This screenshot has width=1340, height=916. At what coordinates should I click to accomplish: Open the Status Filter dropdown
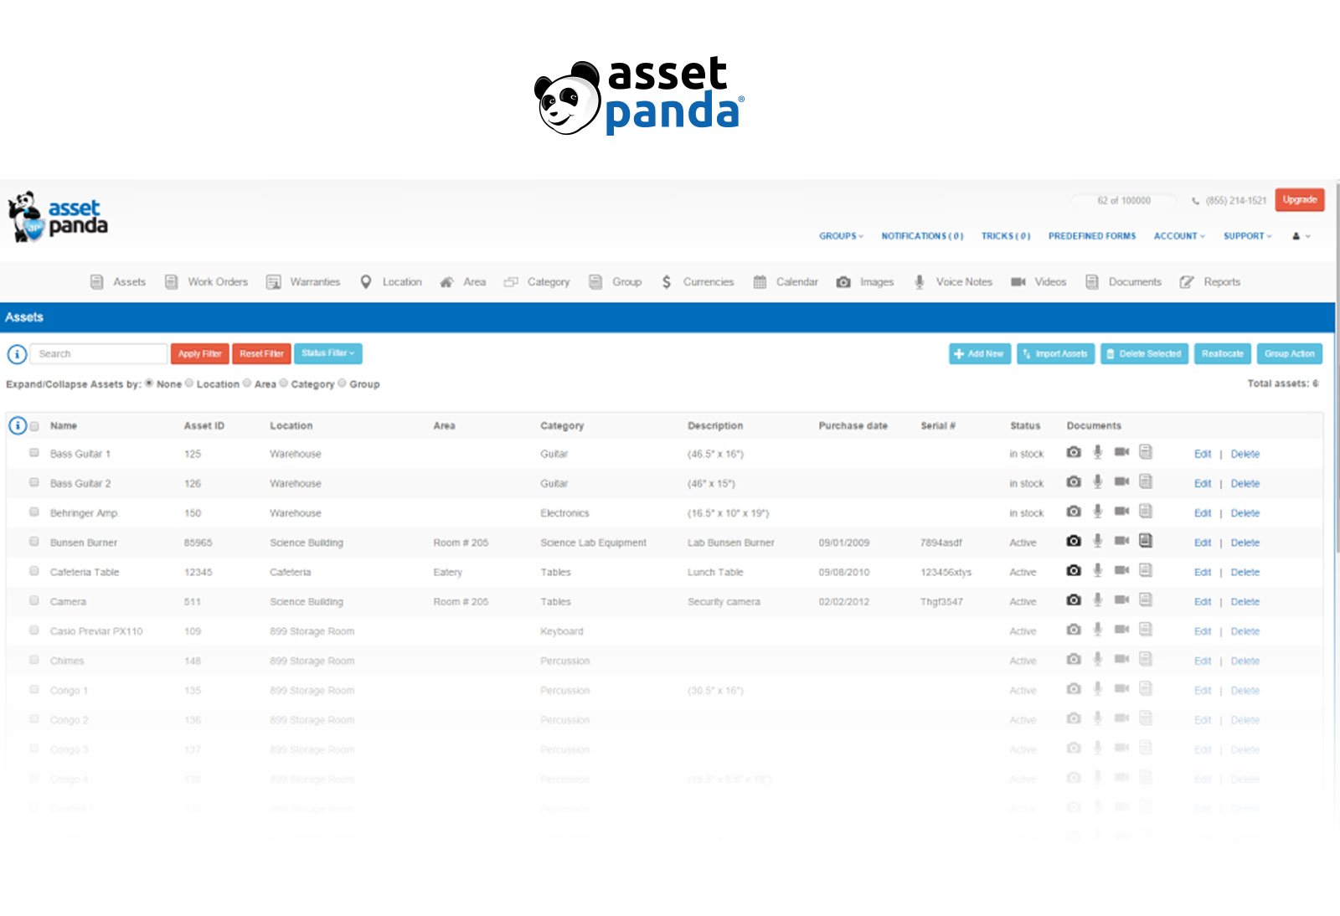pyautogui.click(x=327, y=353)
